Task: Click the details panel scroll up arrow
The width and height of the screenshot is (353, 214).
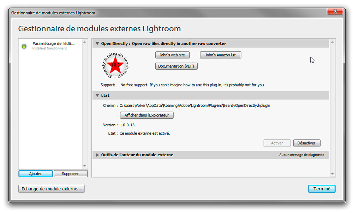Action: (333, 42)
